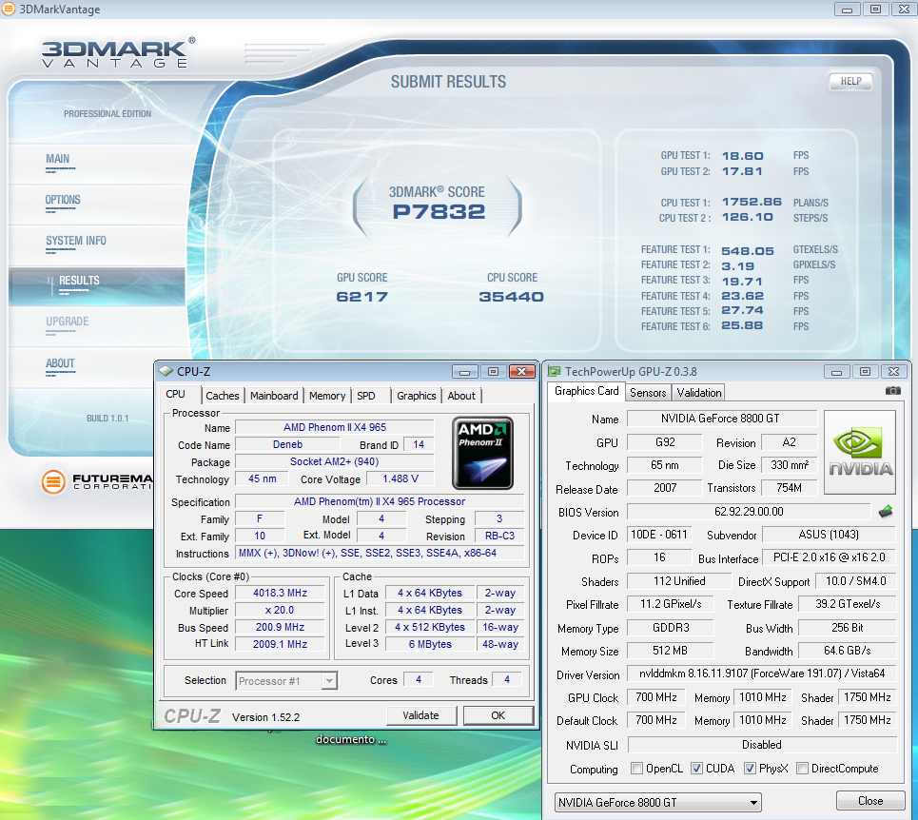Image resolution: width=918 pixels, height=820 pixels.
Task: Click the CPU TEST 1 value 1752.86
Action: (x=752, y=202)
